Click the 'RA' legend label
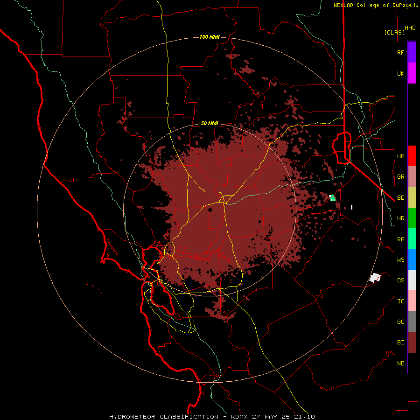420x420 pixels. (400, 239)
